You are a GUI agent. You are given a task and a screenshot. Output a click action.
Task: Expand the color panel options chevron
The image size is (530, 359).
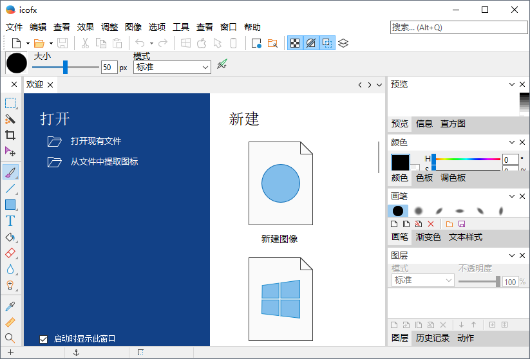point(512,142)
